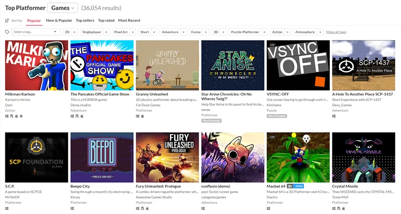Image resolution: width=401 pixels, height=214 pixels.
Task: Click the plus icon next to 2D tag
Action: click(x=75, y=32)
